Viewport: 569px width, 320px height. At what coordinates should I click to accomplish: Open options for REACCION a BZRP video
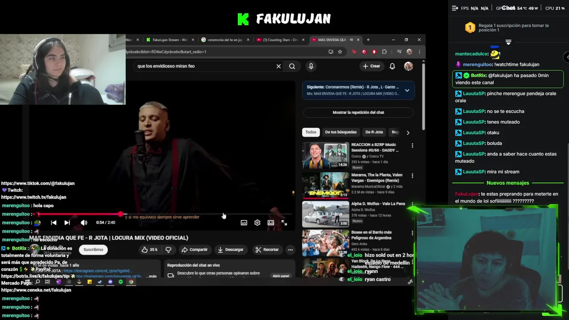412,145
